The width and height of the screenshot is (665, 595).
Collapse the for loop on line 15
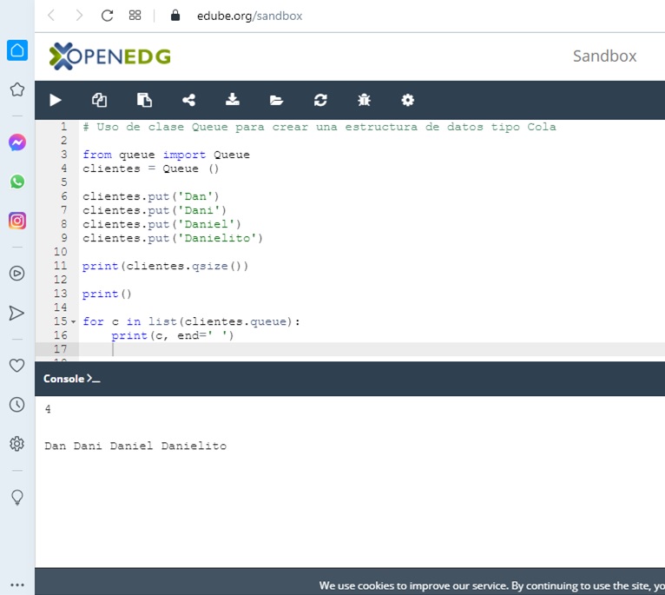point(74,321)
